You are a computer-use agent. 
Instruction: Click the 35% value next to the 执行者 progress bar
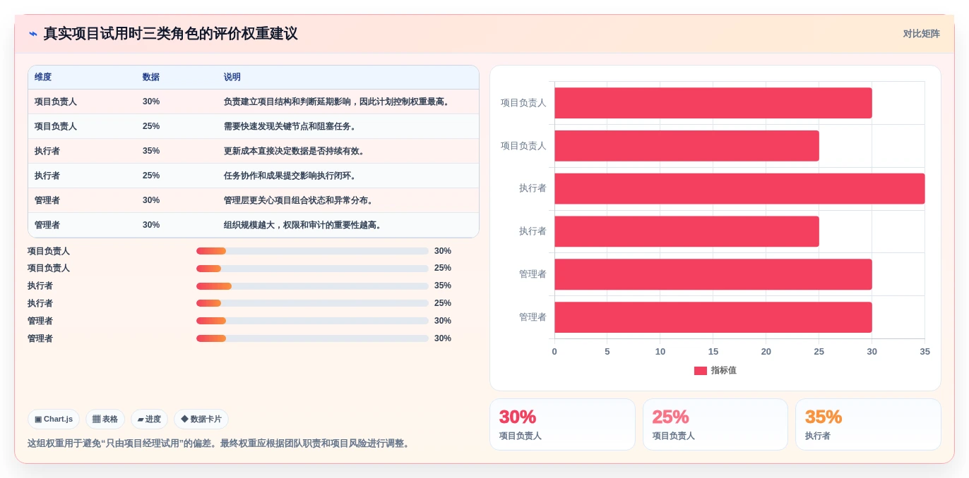(x=443, y=286)
